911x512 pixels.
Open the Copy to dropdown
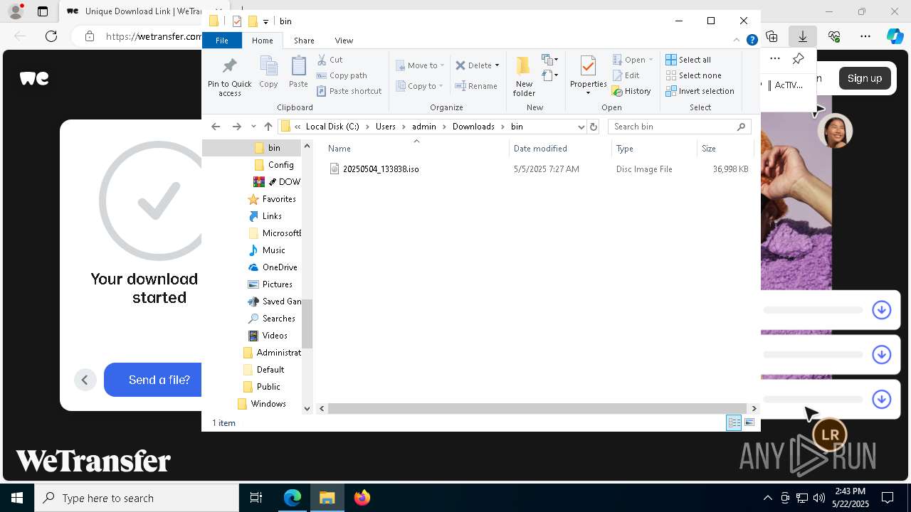click(420, 86)
